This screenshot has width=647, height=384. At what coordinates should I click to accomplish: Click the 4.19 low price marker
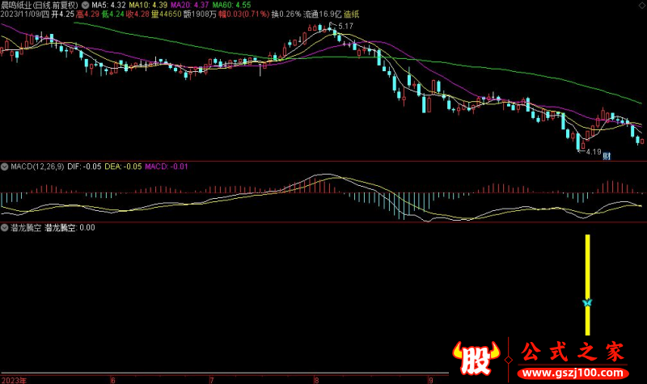point(594,151)
